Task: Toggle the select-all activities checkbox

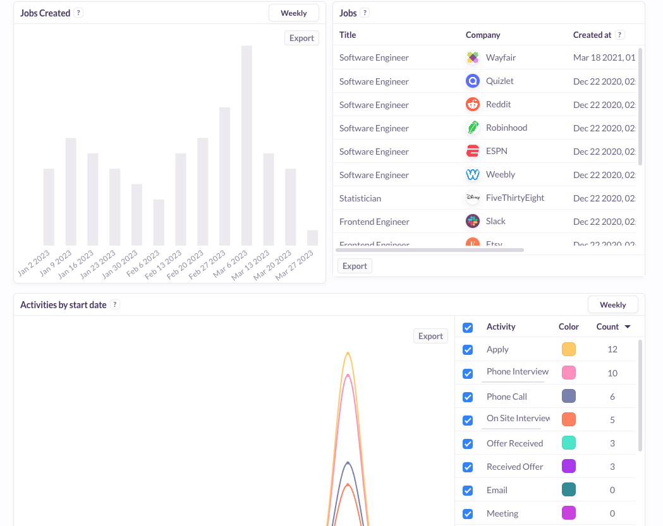Action: pos(468,328)
